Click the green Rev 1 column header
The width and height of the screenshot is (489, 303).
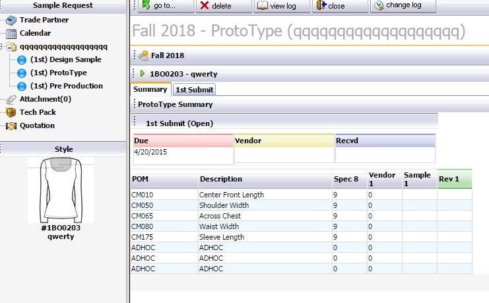[455, 179]
